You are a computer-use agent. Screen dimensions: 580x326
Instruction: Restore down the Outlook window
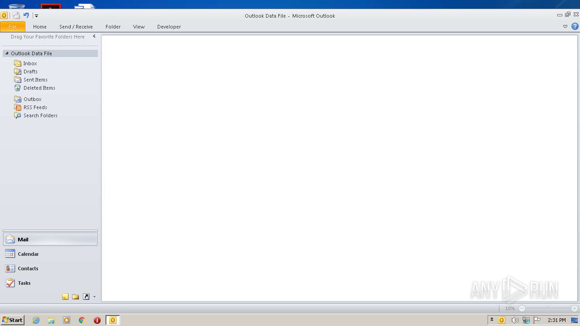568,14
